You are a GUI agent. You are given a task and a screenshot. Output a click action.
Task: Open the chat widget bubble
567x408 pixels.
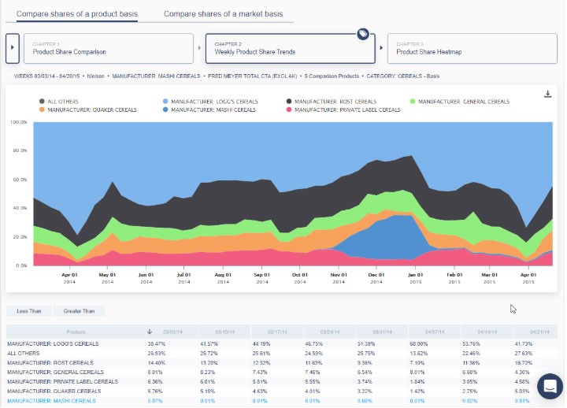[x=550, y=386]
